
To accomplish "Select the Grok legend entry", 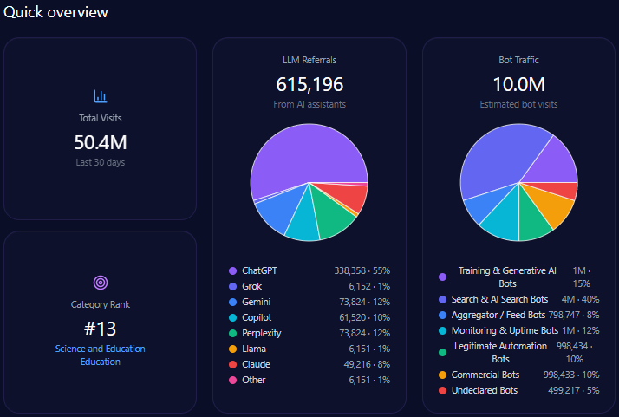I will (251, 286).
